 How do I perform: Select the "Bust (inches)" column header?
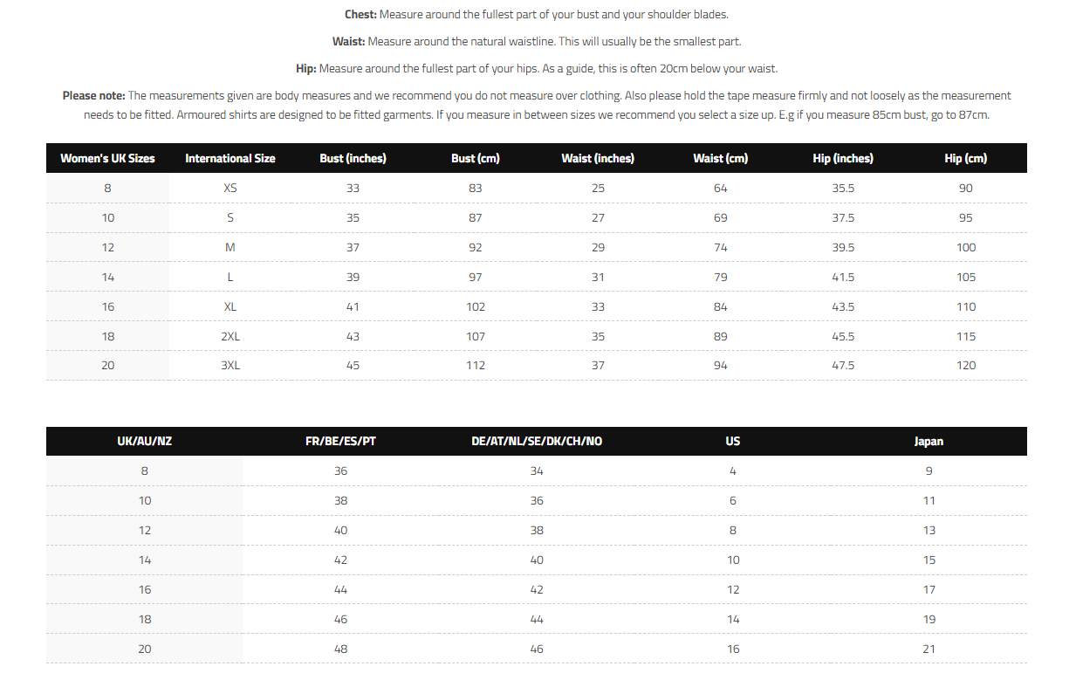(x=353, y=158)
